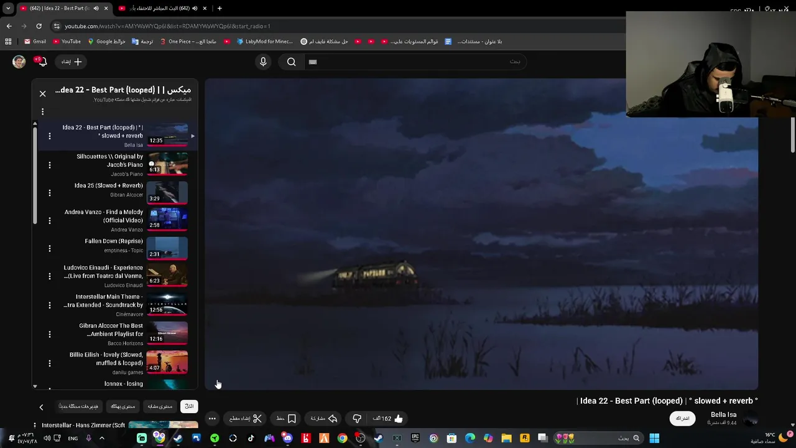Open LabyMod for Minecraft bookmark
This screenshot has width=796, height=448.
pos(264,42)
